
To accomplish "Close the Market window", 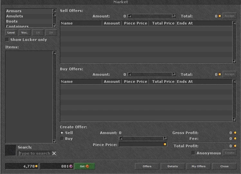I will [x=224, y=166].
